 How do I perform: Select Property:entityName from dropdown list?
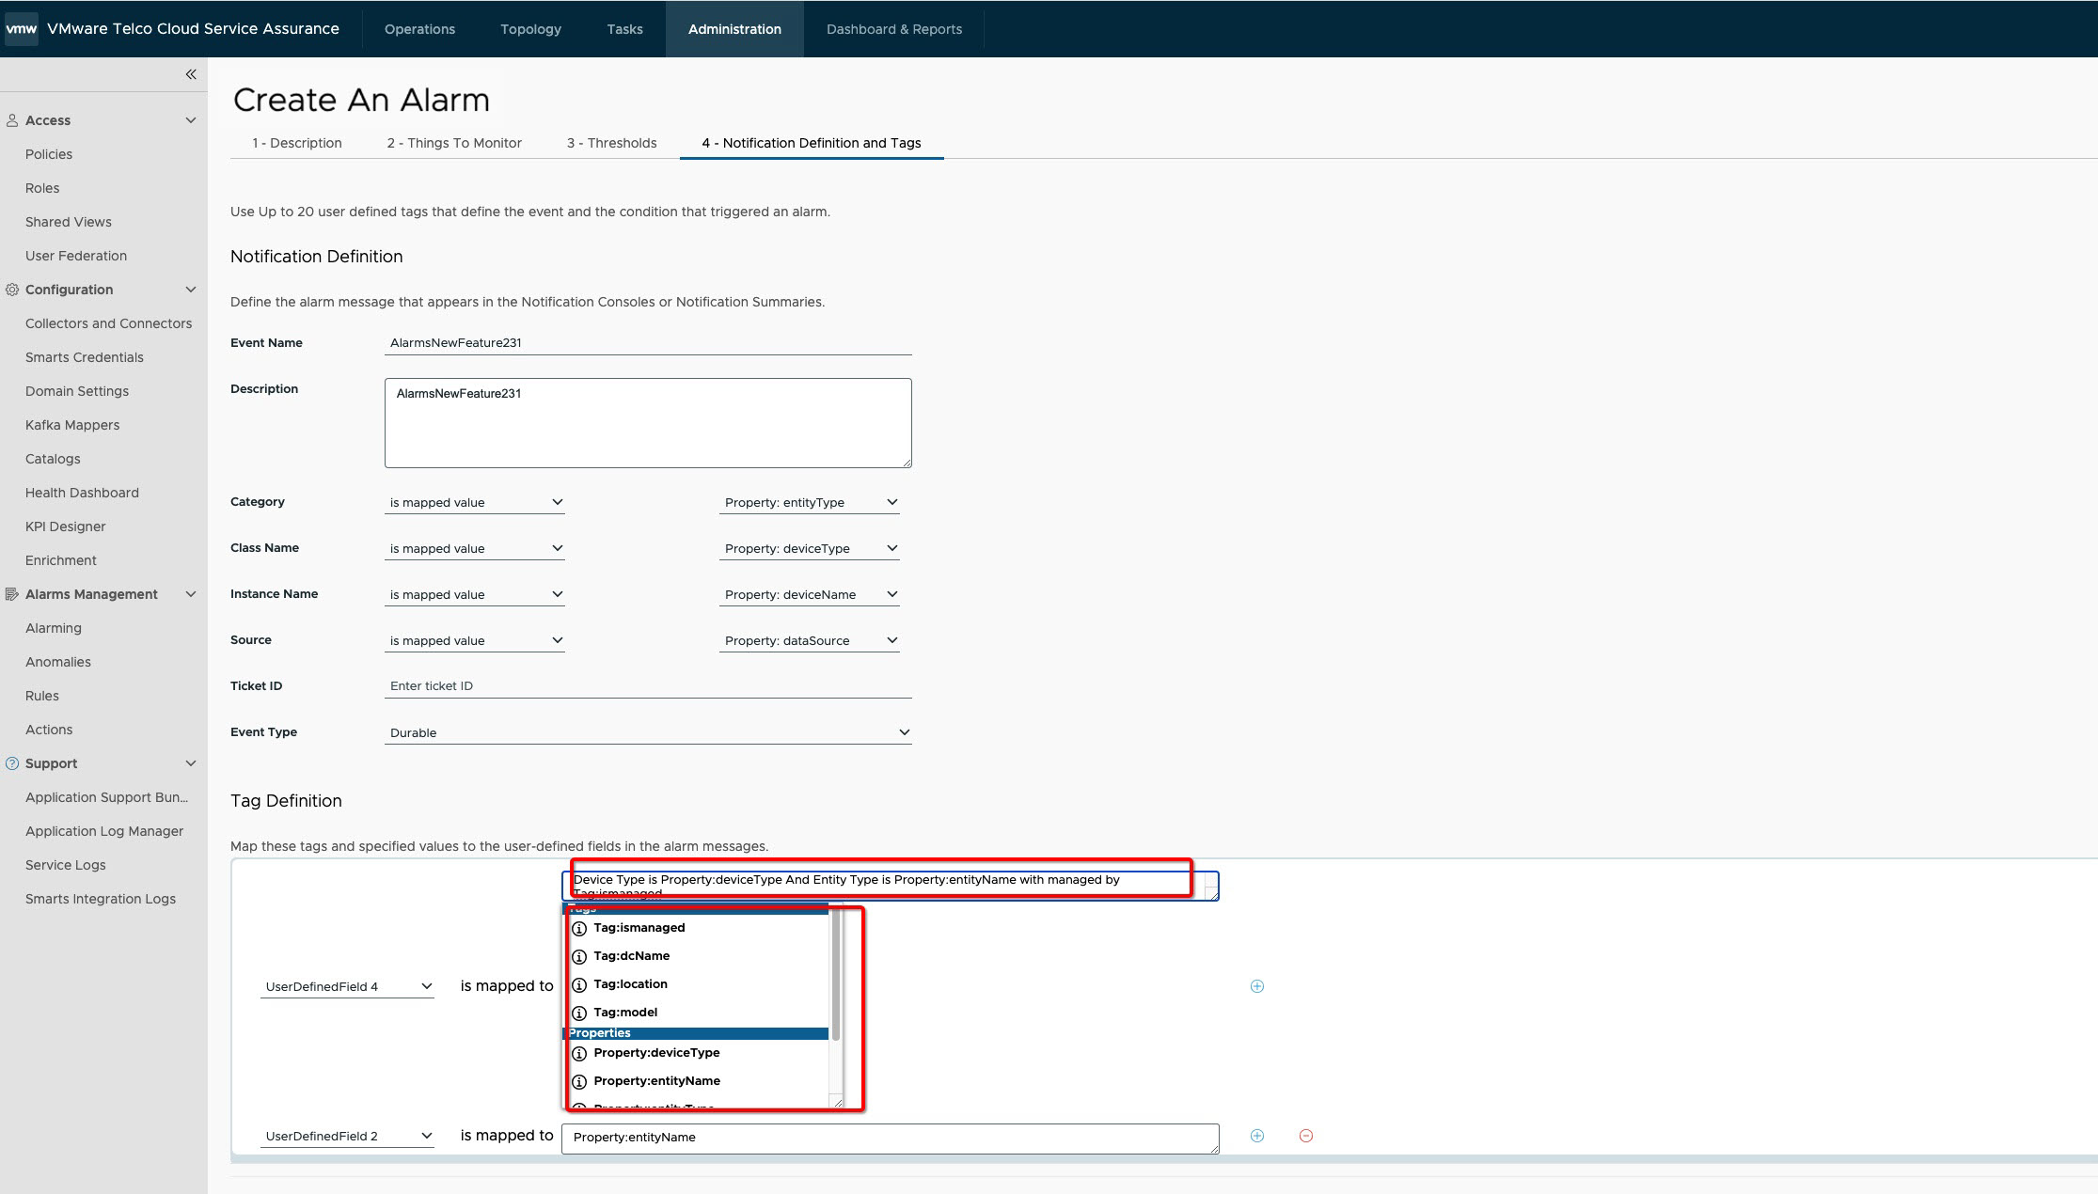point(655,1080)
